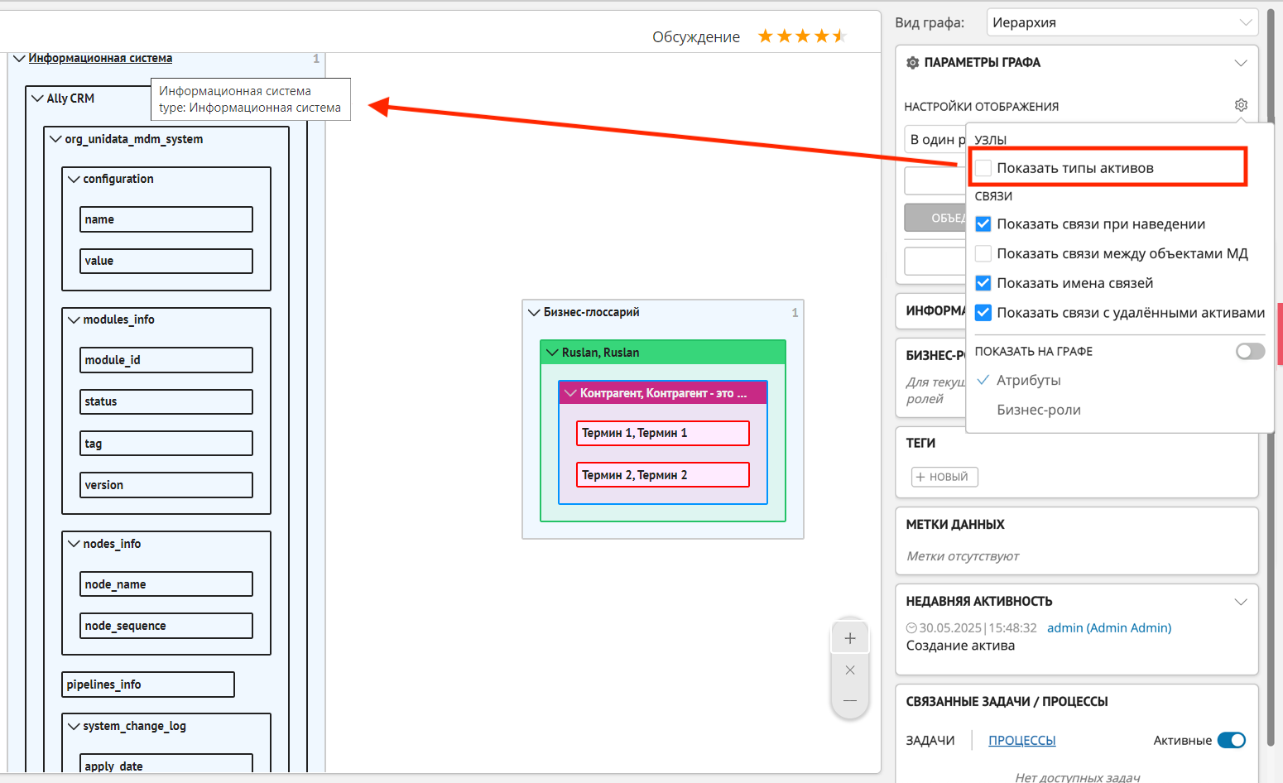Collapse the Бизнес-глоссарий node

[x=534, y=313]
